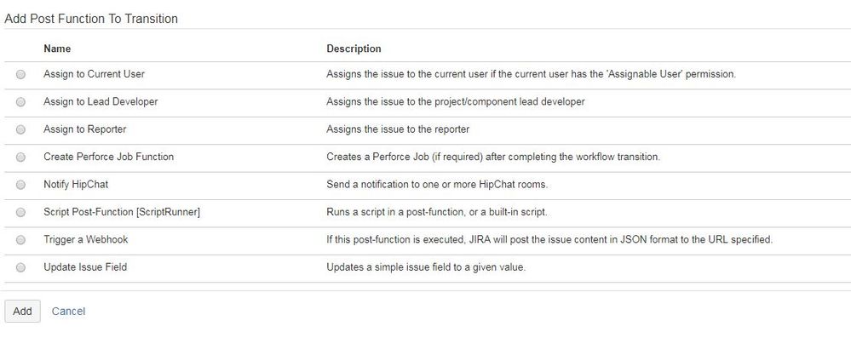Click the Description column header
The width and height of the screenshot is (851, 338).
click(354, 49)
